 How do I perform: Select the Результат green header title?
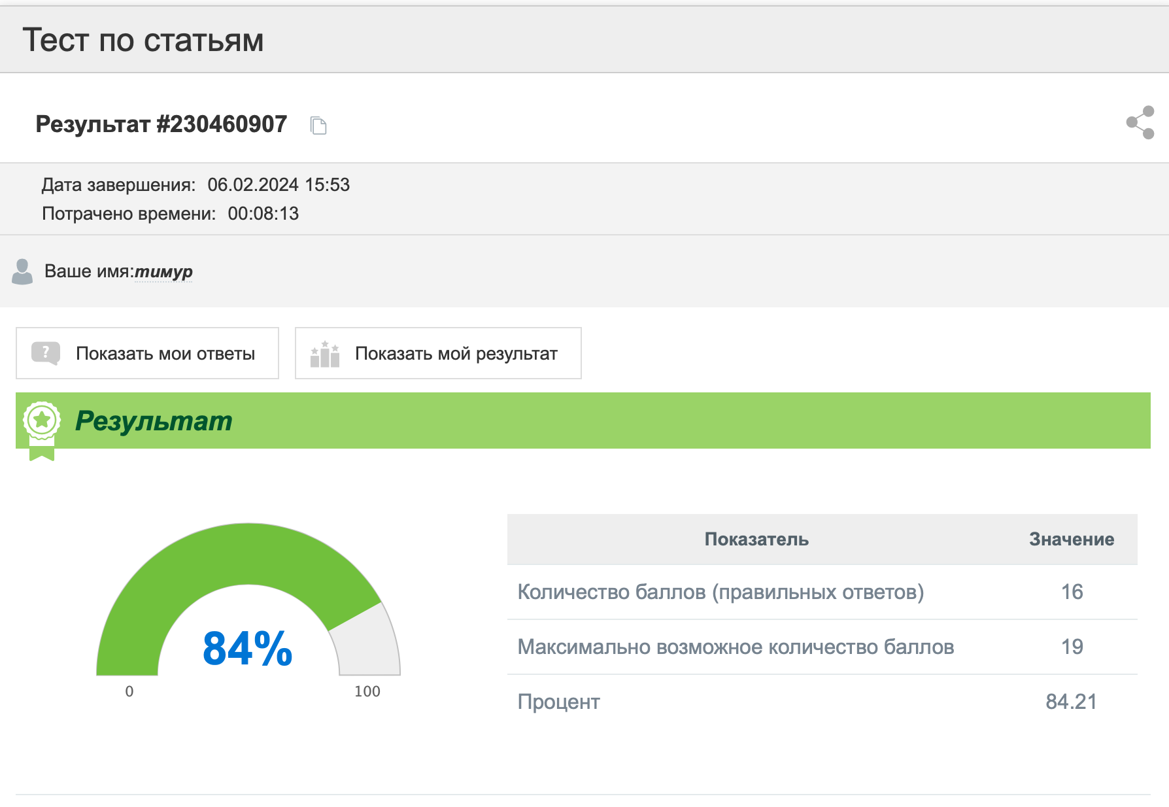coord(154,421)
